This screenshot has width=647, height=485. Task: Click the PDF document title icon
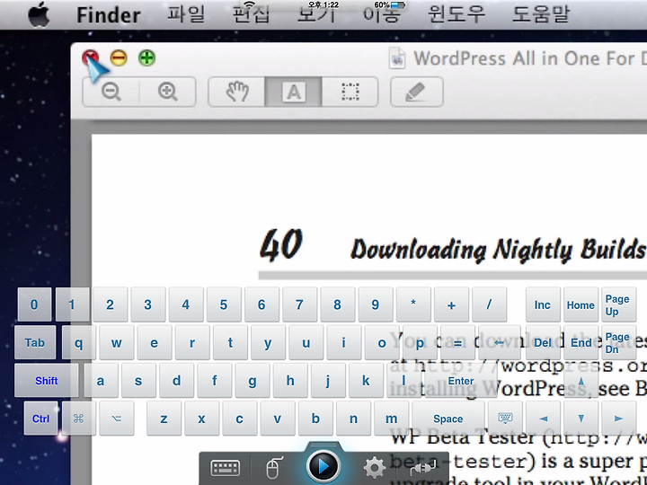point(397,58)
